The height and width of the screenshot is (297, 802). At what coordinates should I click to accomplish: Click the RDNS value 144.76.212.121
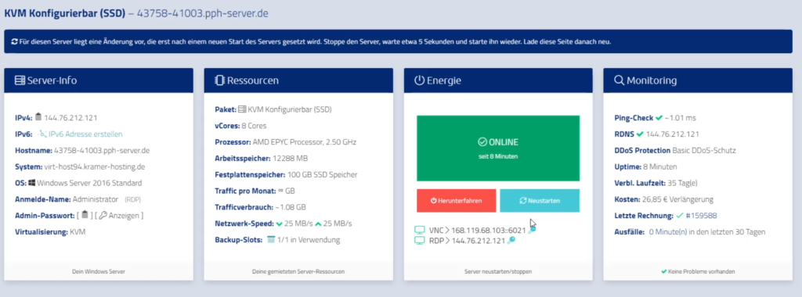[x=673, y=134]
